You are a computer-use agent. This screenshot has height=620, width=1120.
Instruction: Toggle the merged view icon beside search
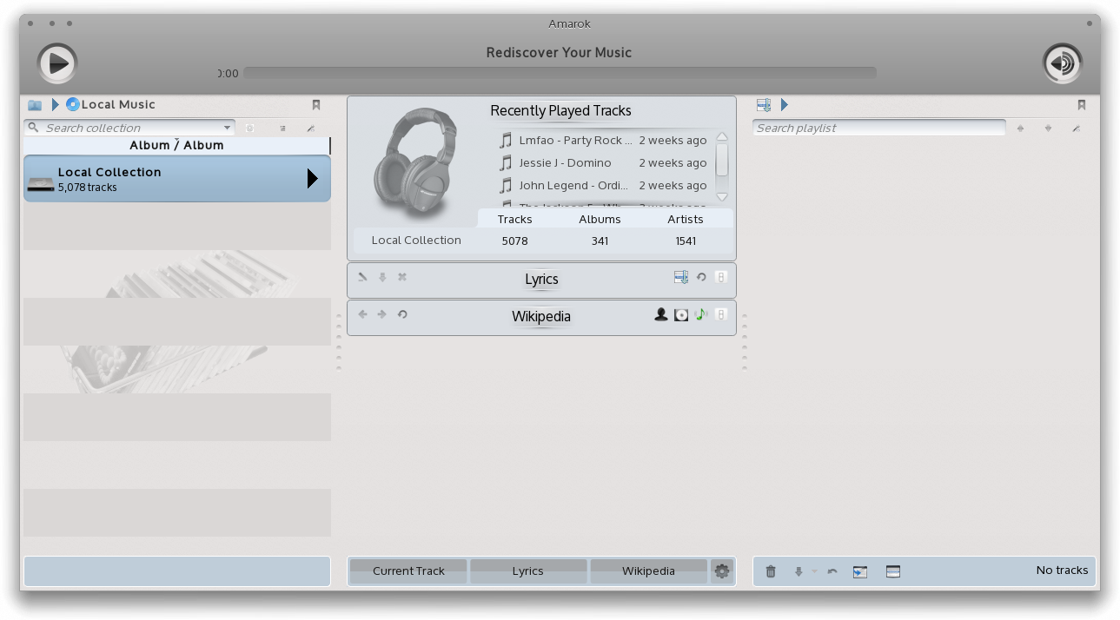[249, 128]
